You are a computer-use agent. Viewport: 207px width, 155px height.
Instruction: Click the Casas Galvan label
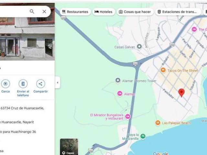(x=125, y=47)
